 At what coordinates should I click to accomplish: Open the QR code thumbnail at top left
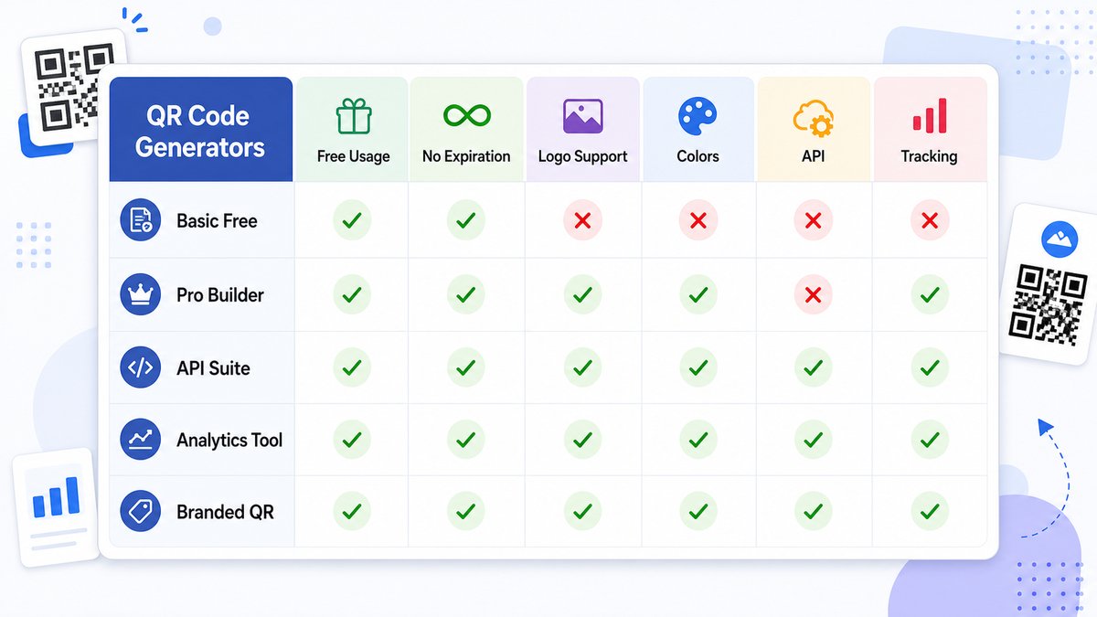pyautogui.click(x=73, y=87)
